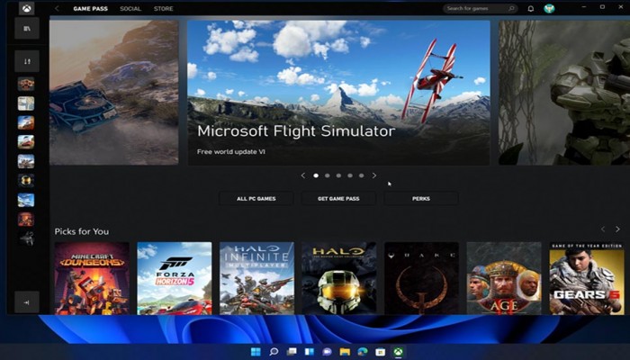630x360 pixels.
Task: Open Microsoft Store from the taskbar
Action: [x=380, y=352]
